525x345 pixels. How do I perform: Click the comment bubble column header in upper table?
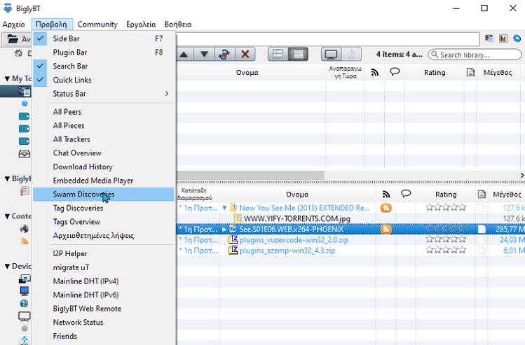[x=395, y=71]
